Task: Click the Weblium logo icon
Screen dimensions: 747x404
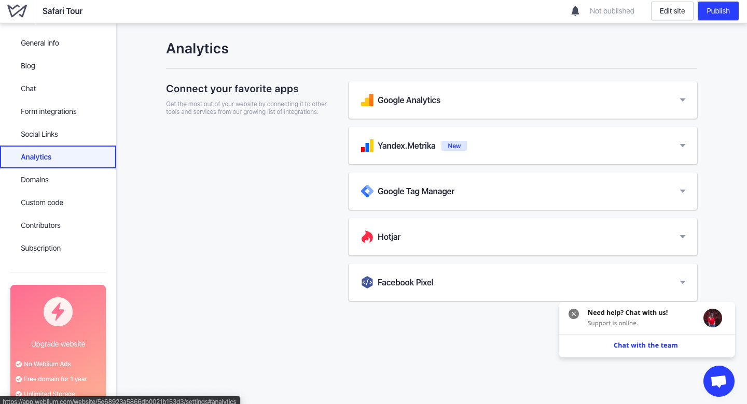Action: (x=17, y=11)
